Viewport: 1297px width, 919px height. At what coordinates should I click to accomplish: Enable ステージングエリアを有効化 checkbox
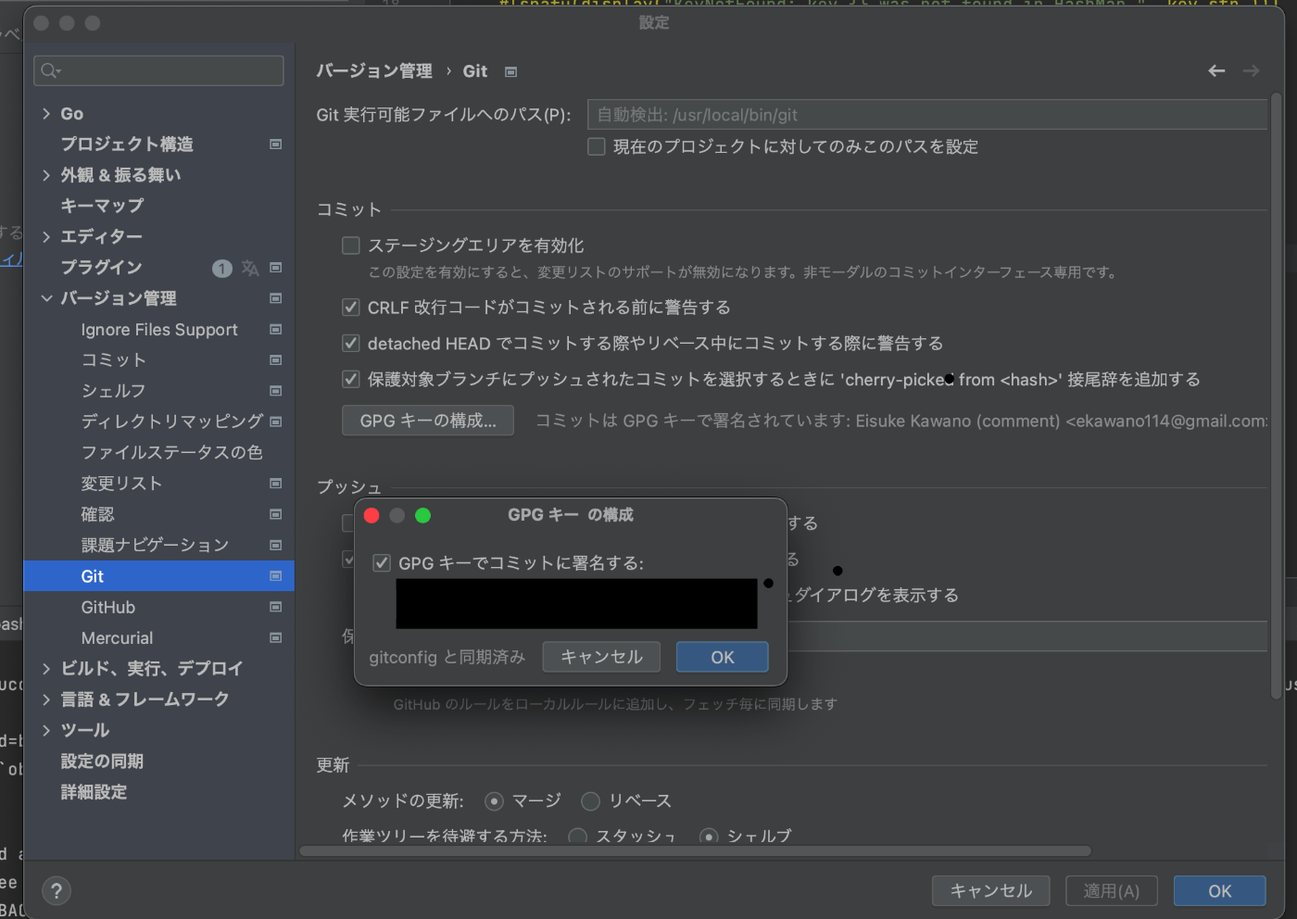click(x=351, y=245)
